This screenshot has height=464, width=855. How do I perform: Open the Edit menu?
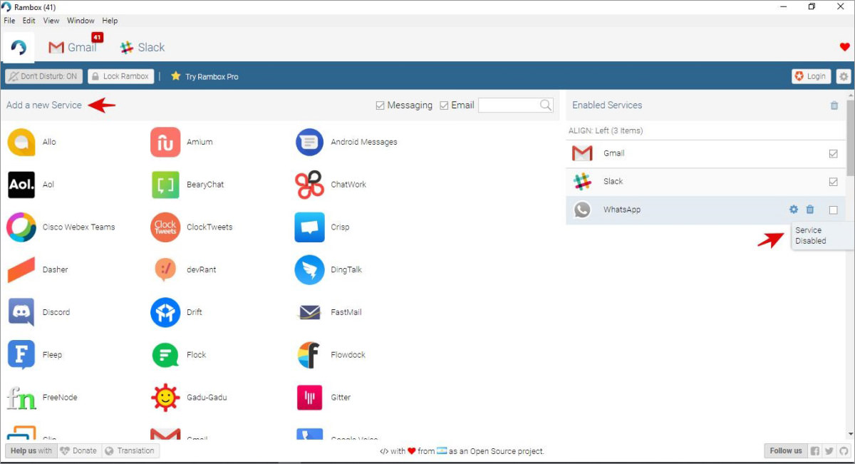pyautogui.click(x=28, y=21)
